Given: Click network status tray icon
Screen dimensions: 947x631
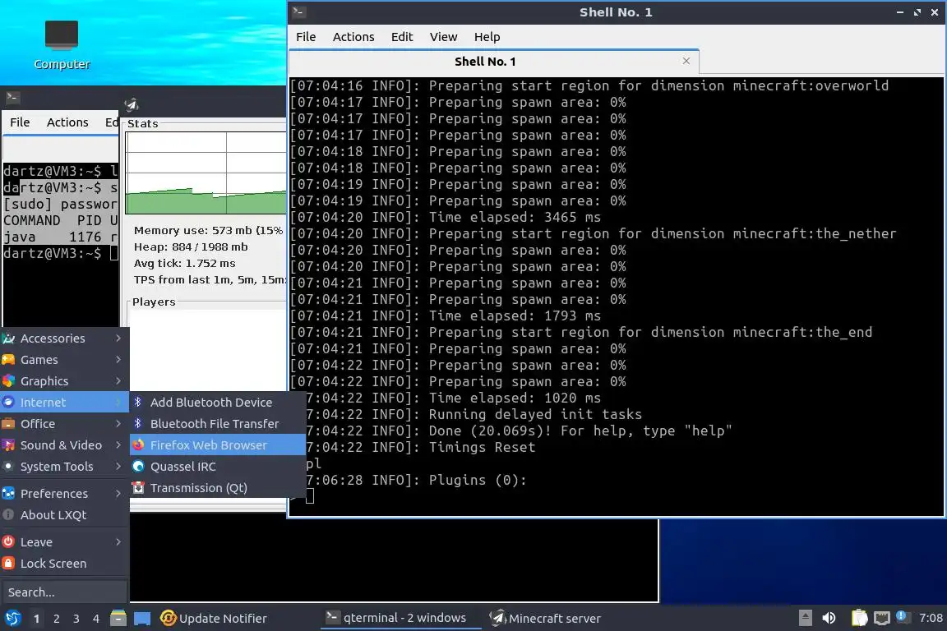Looking at the screenshot, I should [x=882, y=618].
